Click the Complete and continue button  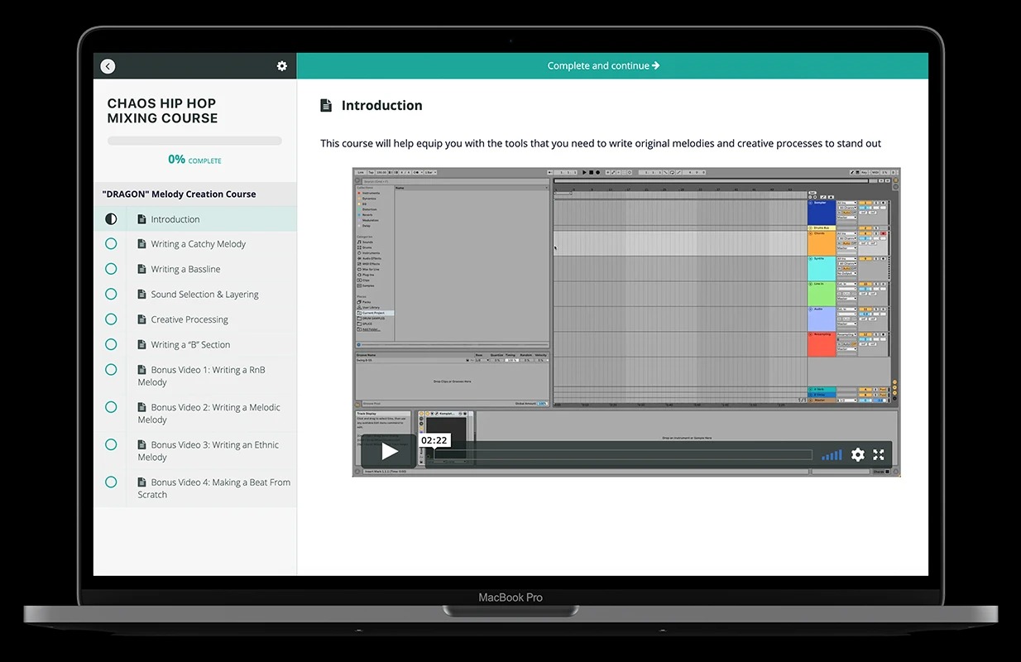coord(603,66)
